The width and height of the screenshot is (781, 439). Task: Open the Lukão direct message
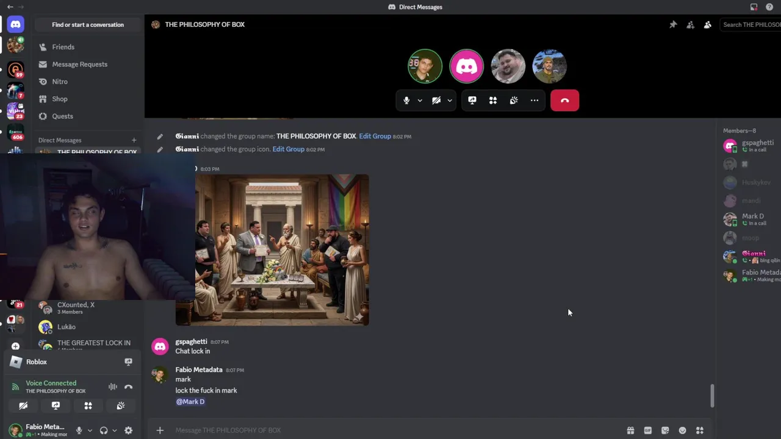point(88,327)
